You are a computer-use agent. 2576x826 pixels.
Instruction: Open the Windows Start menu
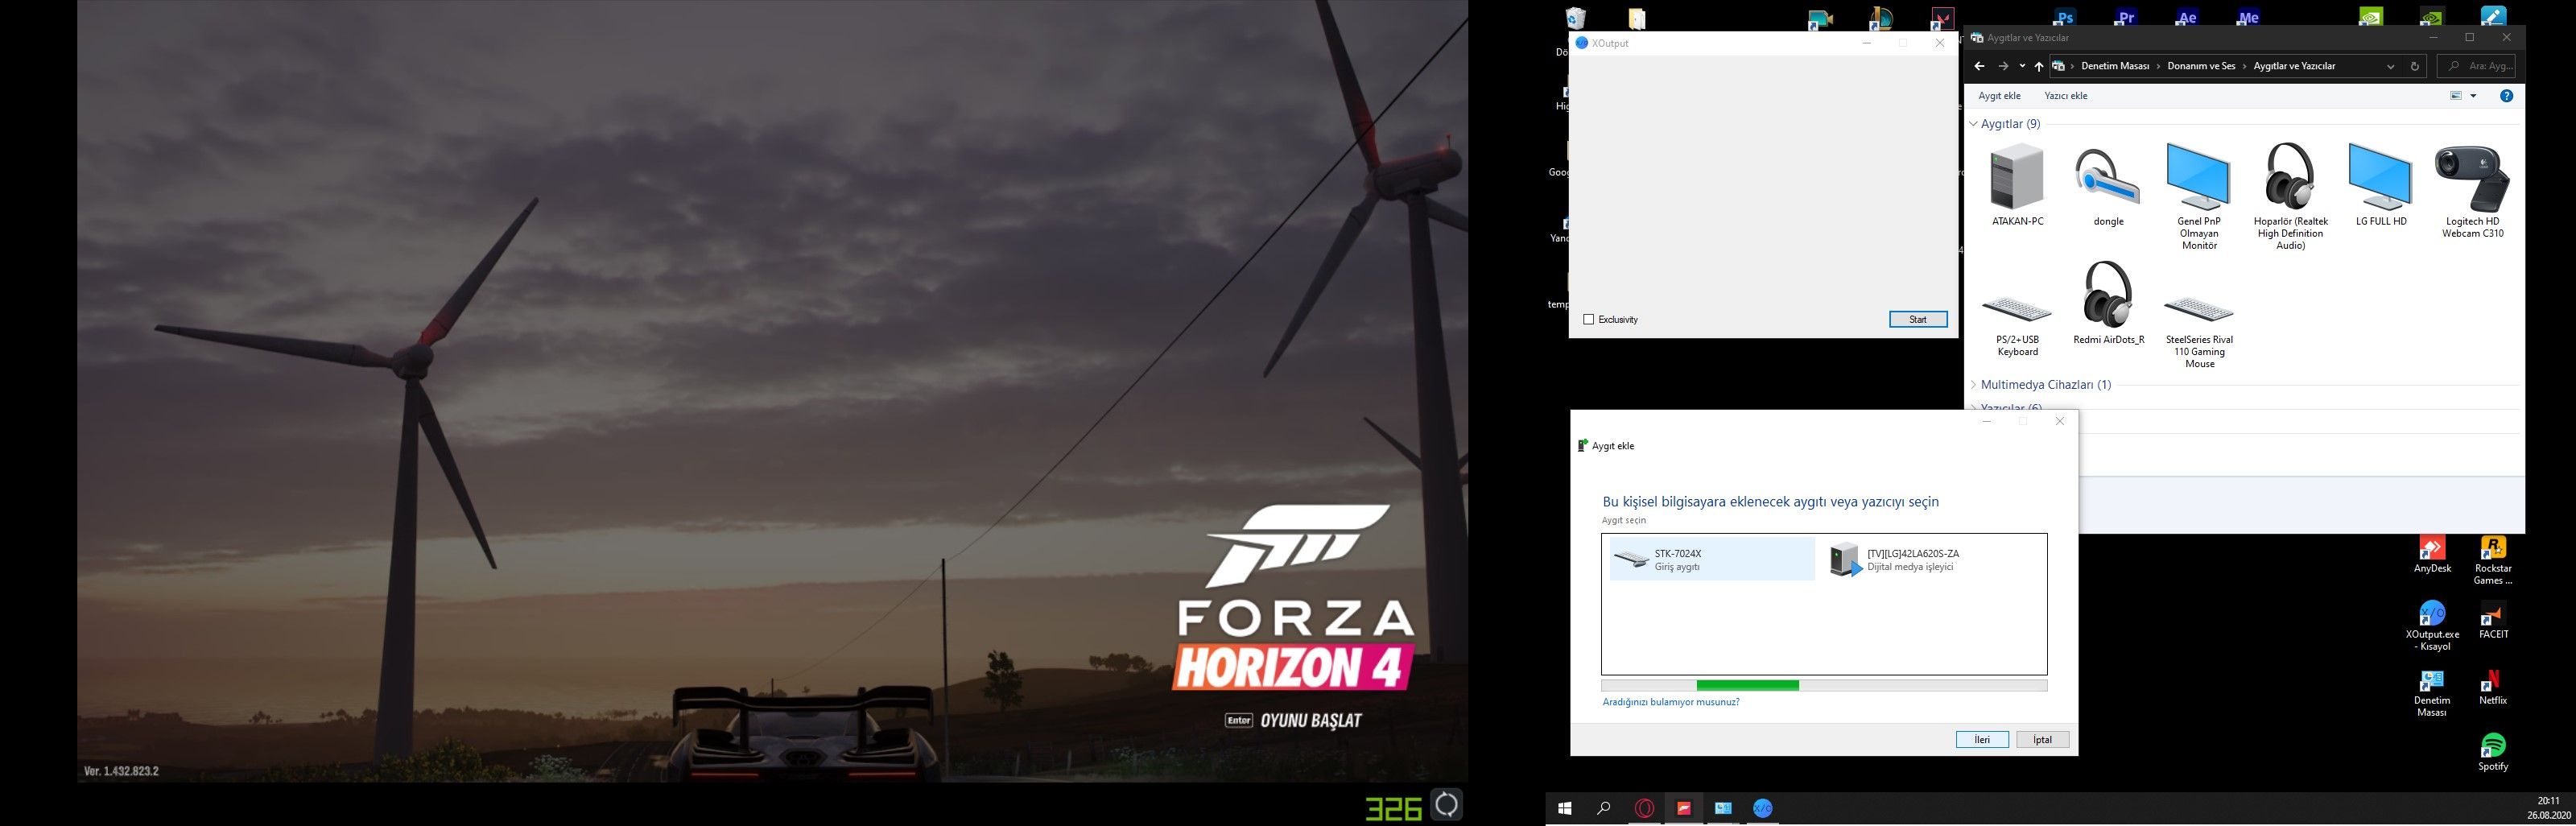pyautogui.click(x=1565, y=808)
